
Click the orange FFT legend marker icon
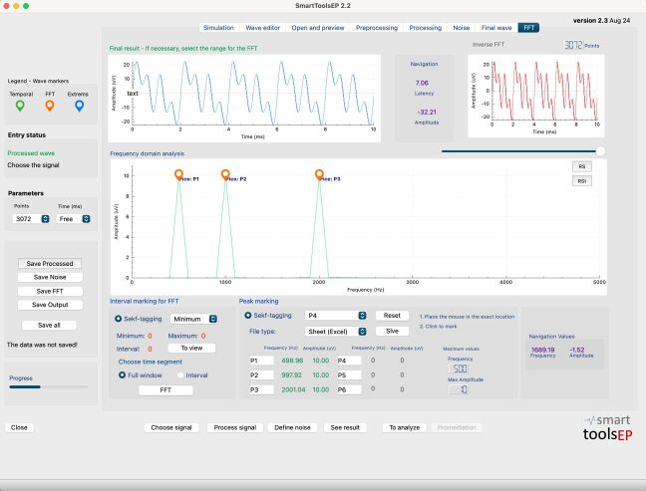click(x=50, y=106)
